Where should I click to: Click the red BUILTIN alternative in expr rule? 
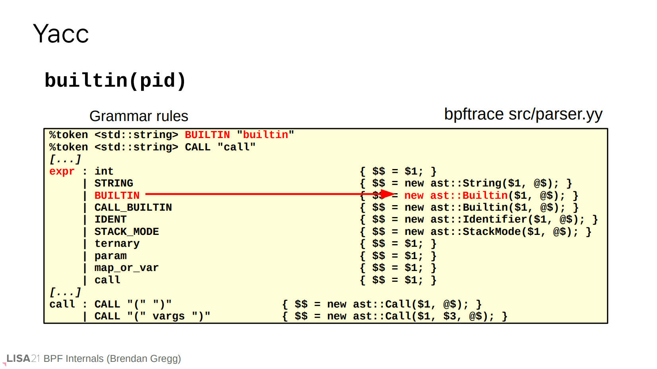click(x=117, y=196)
